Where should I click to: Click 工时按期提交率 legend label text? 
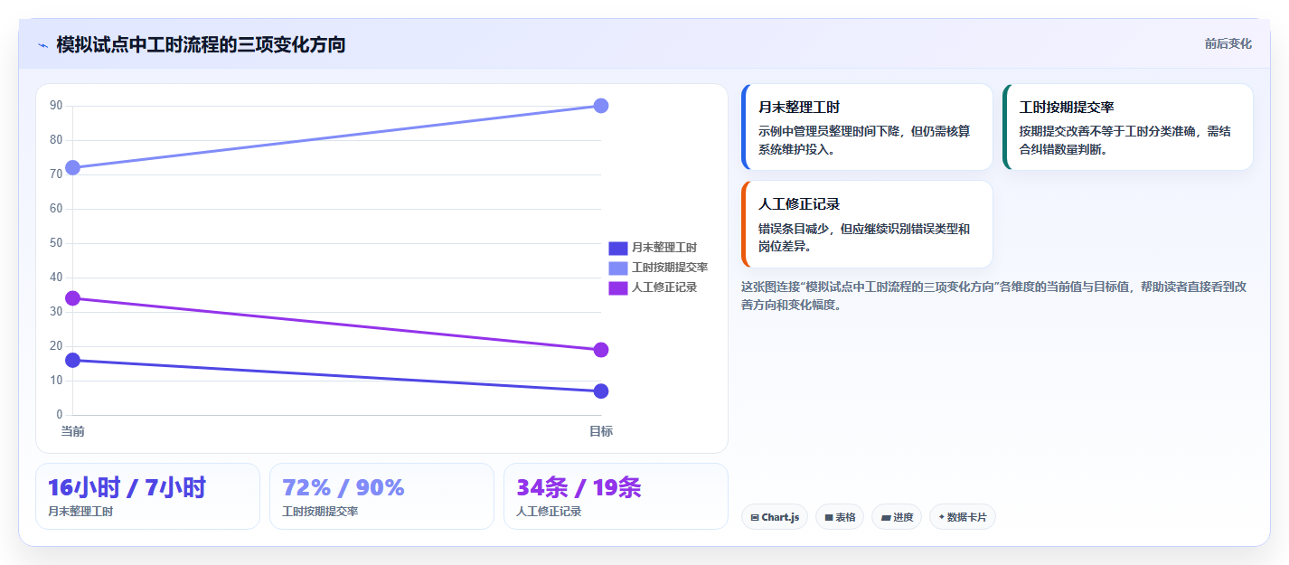[x=670, y=268]
